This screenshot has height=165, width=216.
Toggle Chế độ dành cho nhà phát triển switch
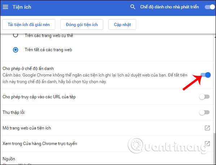209,7
